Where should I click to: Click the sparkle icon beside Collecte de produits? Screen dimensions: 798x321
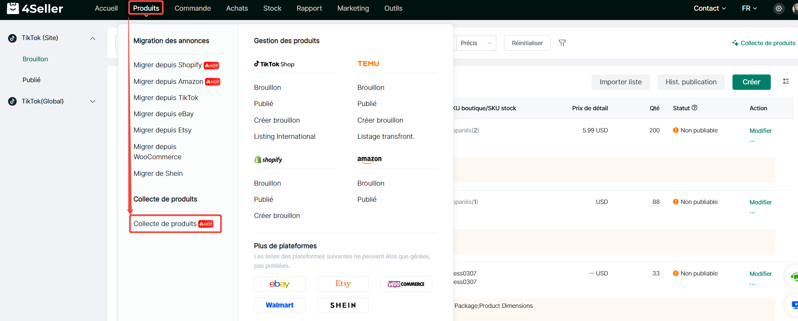click(735, 43)
